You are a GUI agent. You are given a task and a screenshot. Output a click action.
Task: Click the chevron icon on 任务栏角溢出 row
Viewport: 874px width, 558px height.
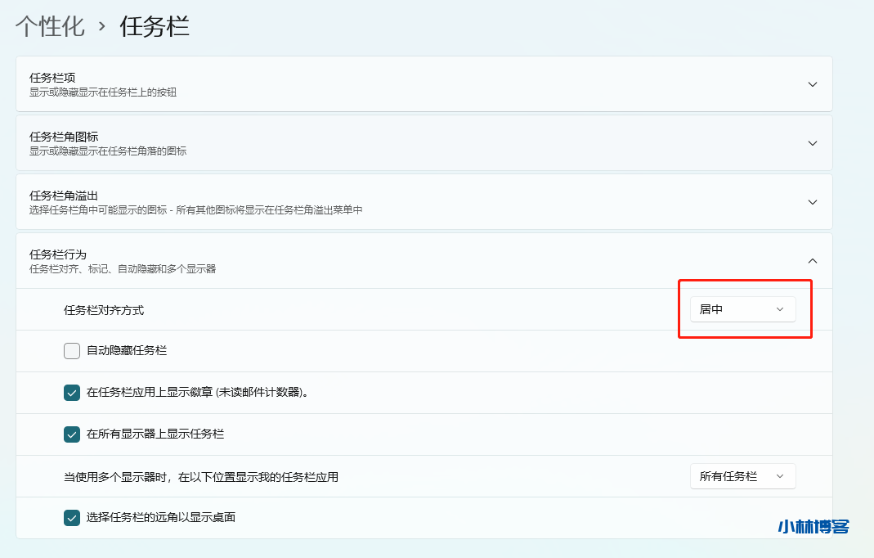coord(812,202)
